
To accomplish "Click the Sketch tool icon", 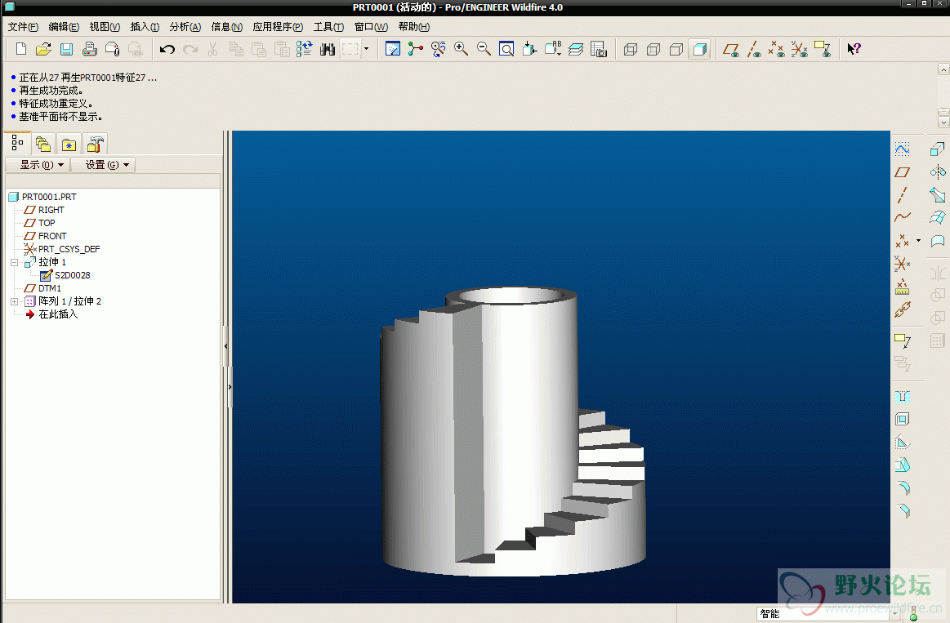I will pos(902,149).
